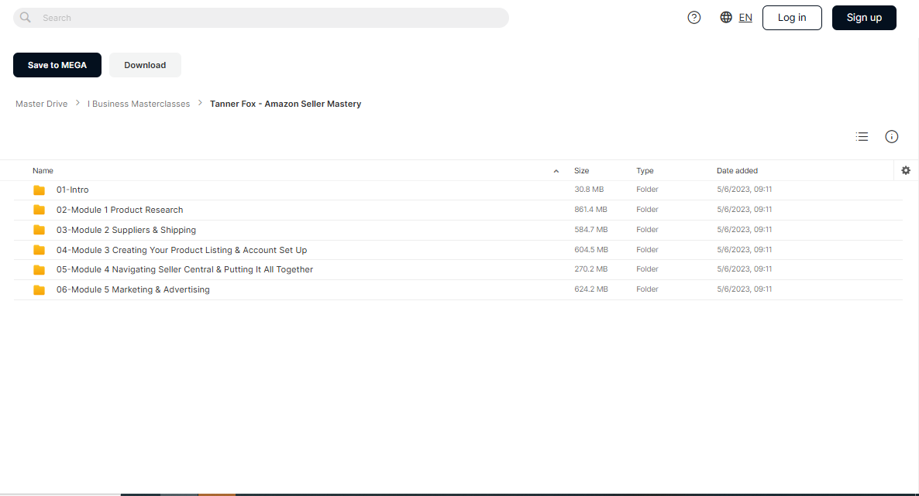This screenshot has width=919, height=496.
Task: Open 03-Module 2 Suppliers & Shipping folder
Action: click(126, 230)
